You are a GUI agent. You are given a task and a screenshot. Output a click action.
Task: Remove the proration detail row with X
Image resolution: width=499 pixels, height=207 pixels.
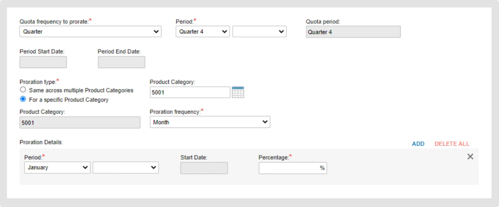coord(470,156)
